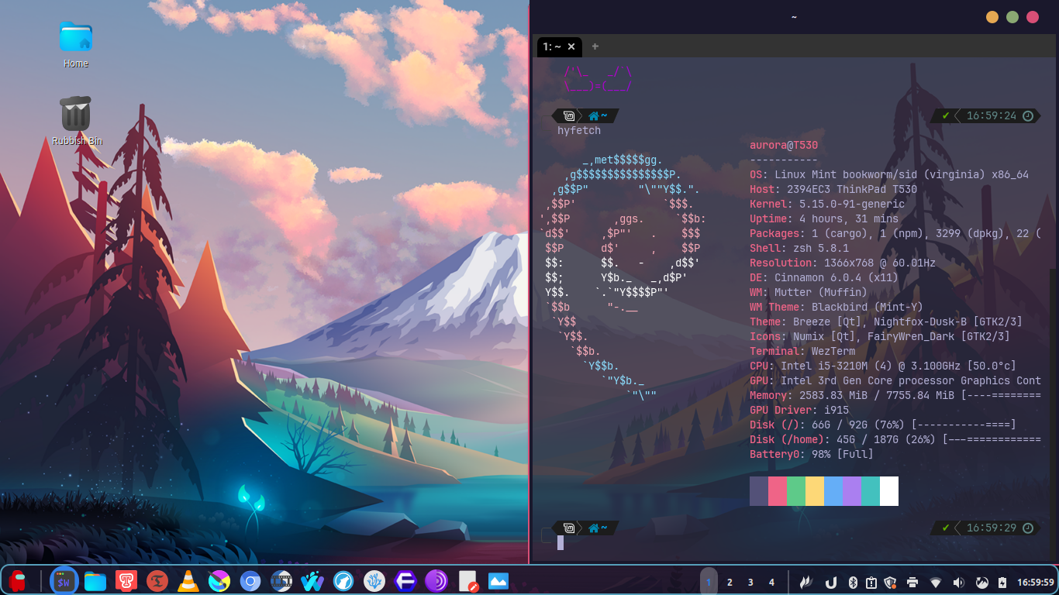Launch the red square T app in the panel
Screen dimensions: 1059x595
tap(126, 580)
